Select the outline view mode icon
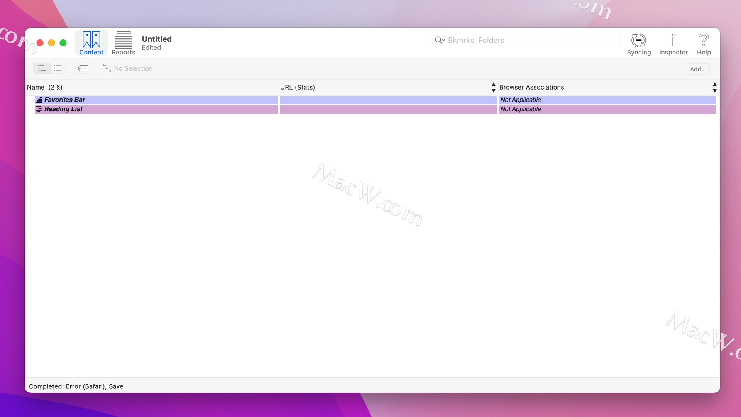 pyautogui.click(x=41, y=68)
